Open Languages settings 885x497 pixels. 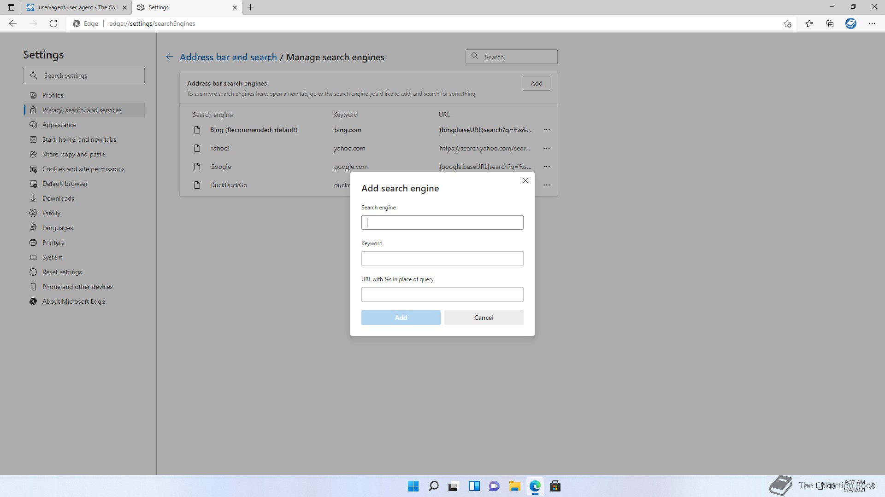[84, 228]
